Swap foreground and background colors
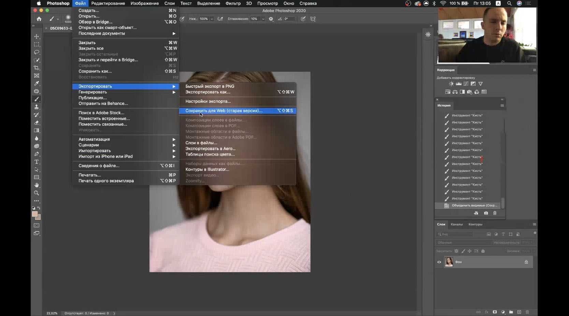 point(39,208)
